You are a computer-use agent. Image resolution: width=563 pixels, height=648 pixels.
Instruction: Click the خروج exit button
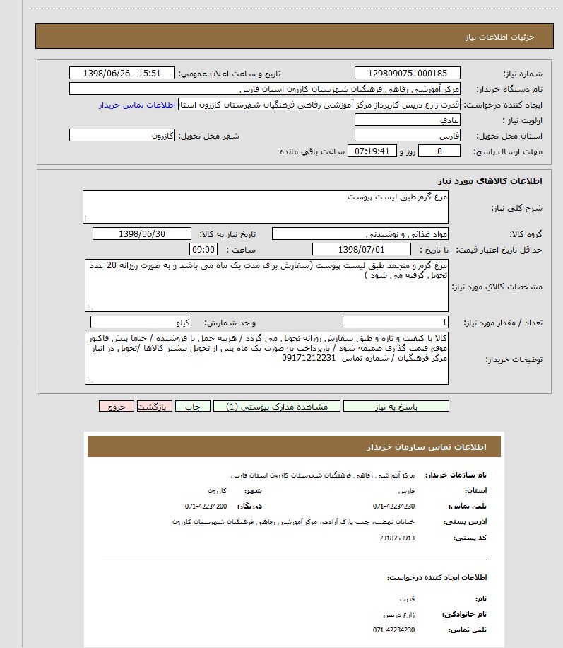(117, 407)
